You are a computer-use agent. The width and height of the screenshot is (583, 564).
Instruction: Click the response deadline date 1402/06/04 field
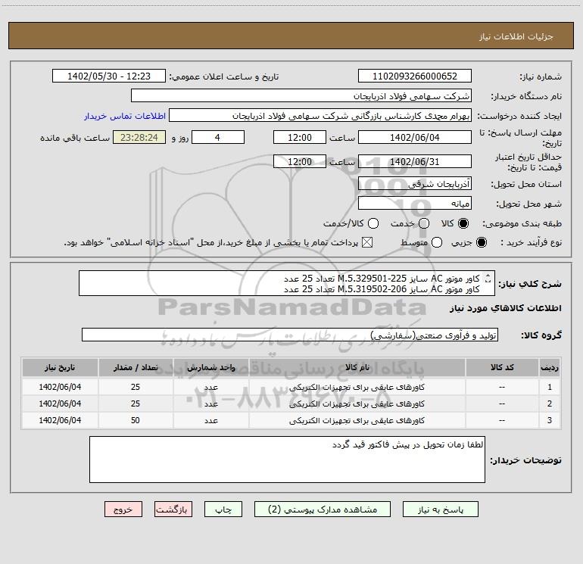pos(415,137)
